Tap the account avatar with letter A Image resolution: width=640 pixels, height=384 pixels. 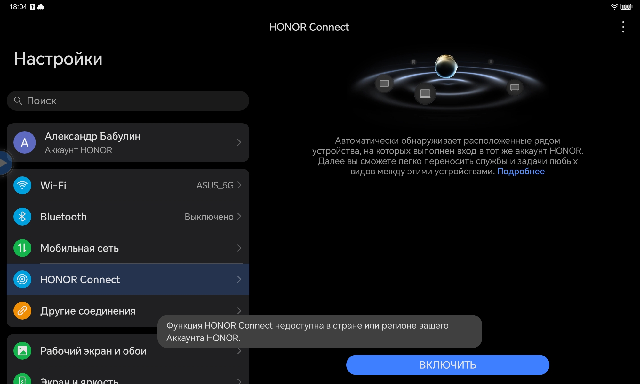pos(25,142)
